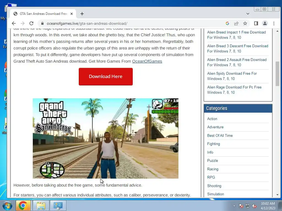Open the network status tray icon
The height and width of the screenshot is (211, 282).
(x=248, y=206)
